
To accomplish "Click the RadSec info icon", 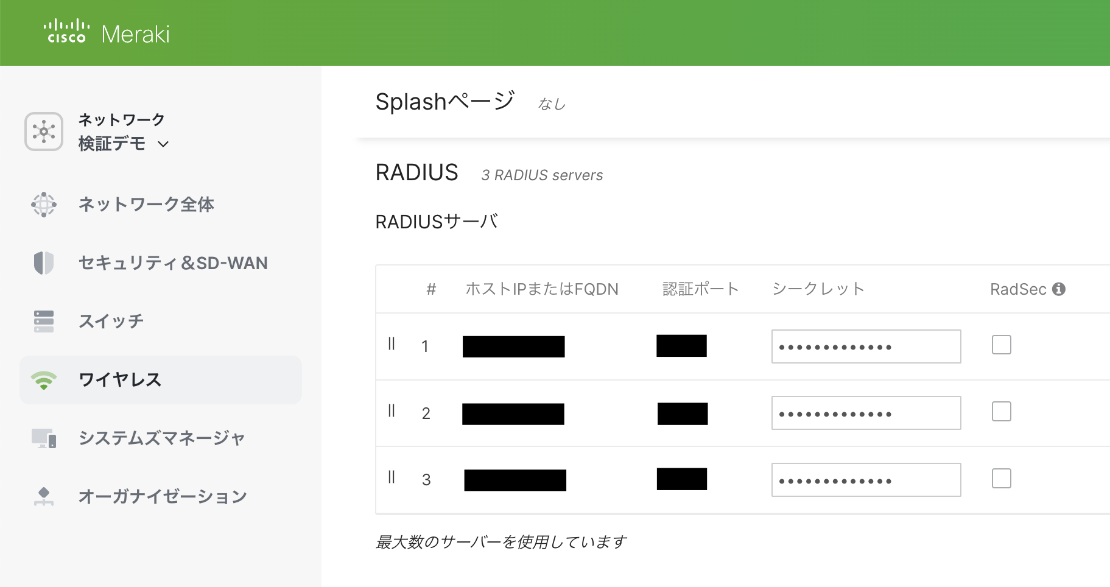I will [x=1059, y=289].
